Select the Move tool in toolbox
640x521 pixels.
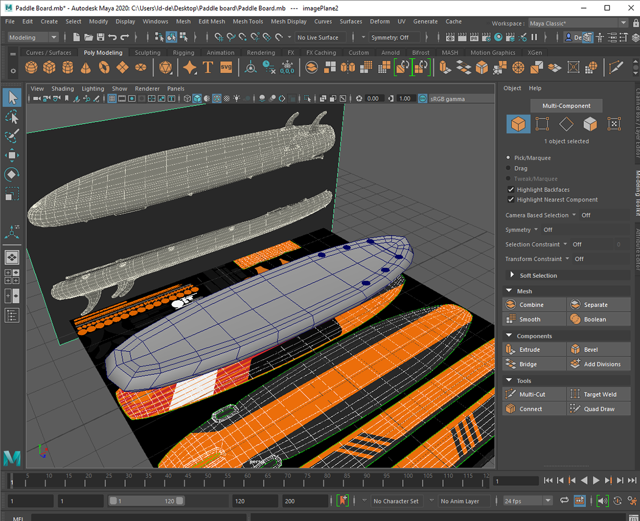(x=12, y=155)
